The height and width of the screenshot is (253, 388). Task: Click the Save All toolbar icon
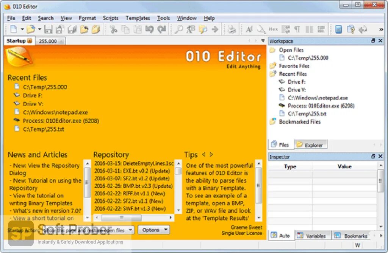[72, 29]
